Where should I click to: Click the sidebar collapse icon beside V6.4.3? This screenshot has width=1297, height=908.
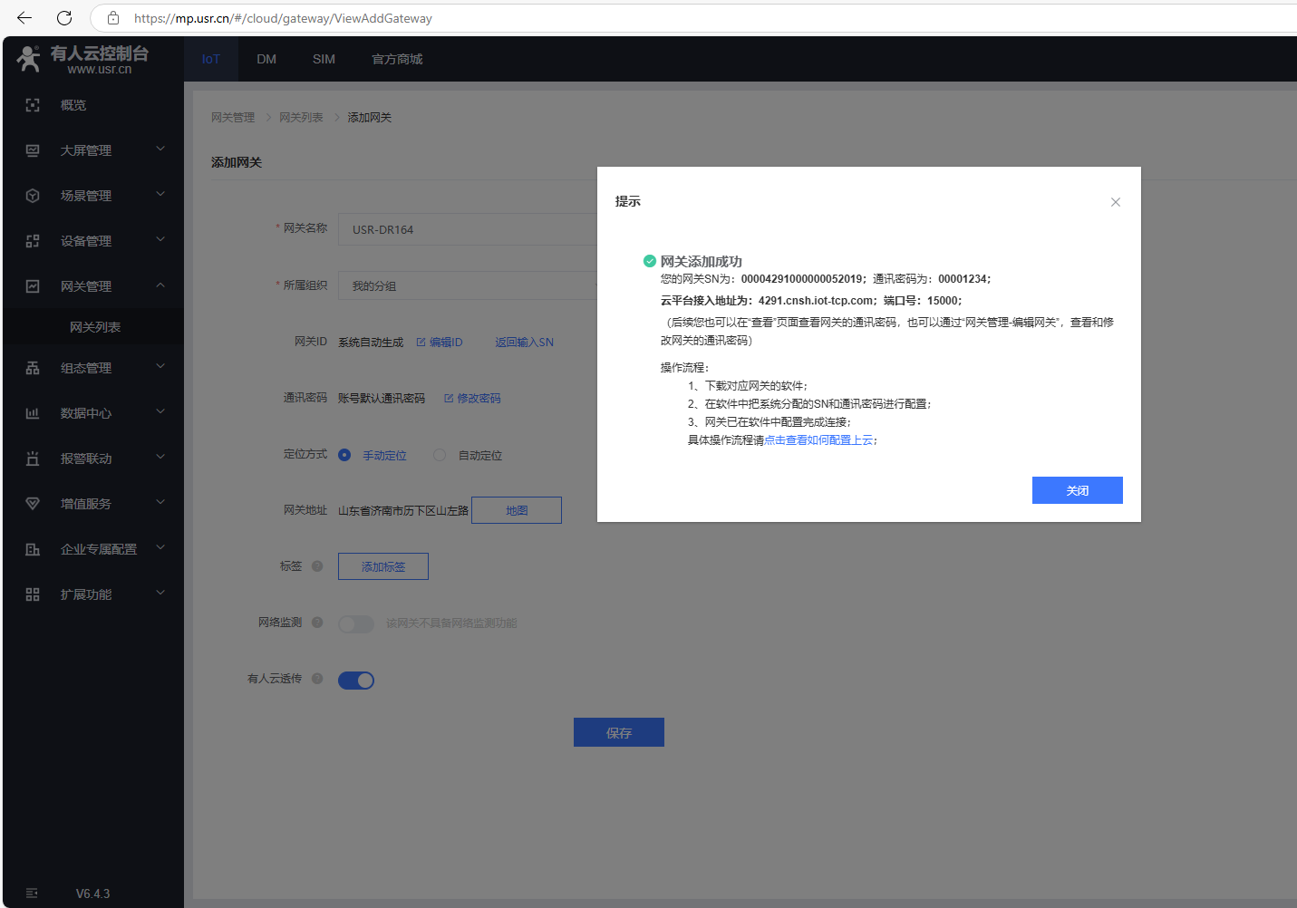32,894
